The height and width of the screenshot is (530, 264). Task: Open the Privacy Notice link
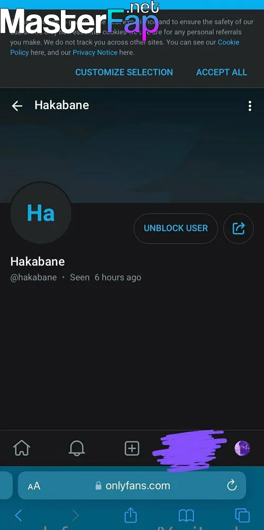point(95,52)
